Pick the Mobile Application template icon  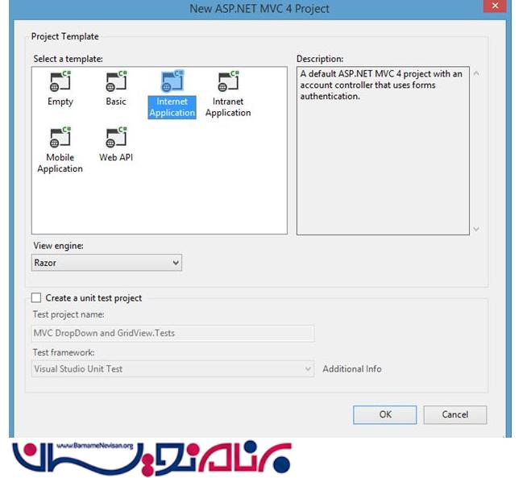pos(60,137)
